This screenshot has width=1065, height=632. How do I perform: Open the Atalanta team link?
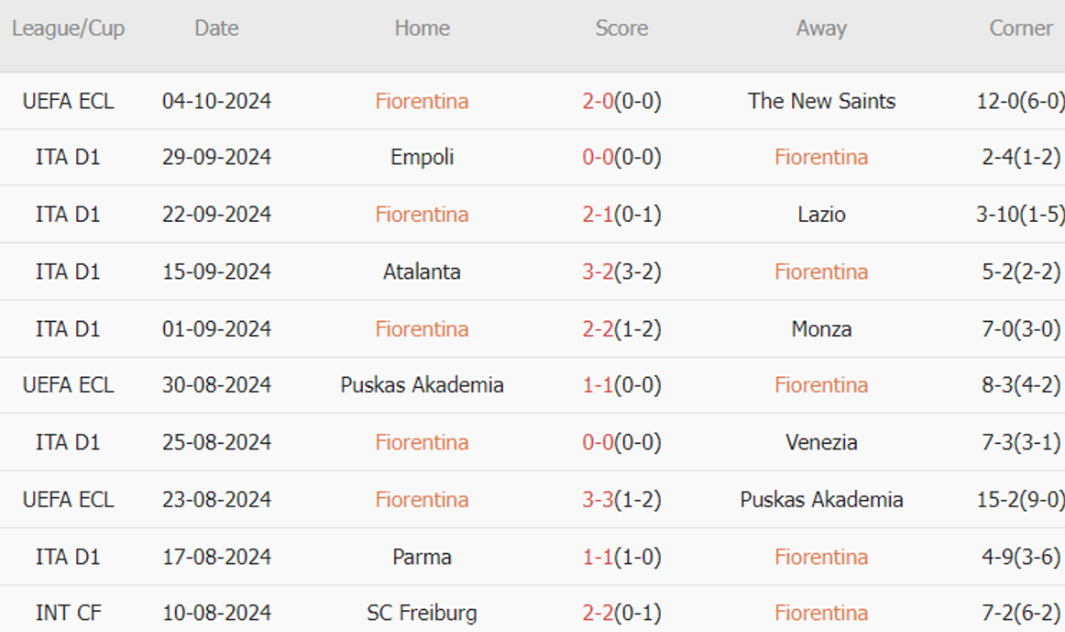(422, 272)
